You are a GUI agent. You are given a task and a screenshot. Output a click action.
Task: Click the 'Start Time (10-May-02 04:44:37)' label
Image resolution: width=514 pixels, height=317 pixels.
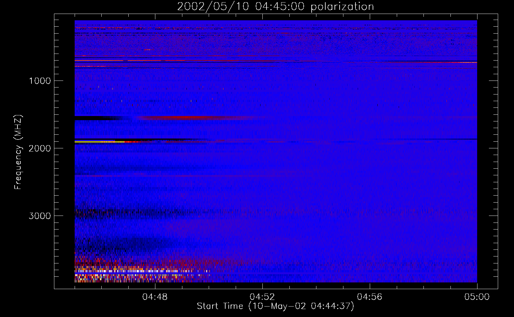click(x=275, y=306)
